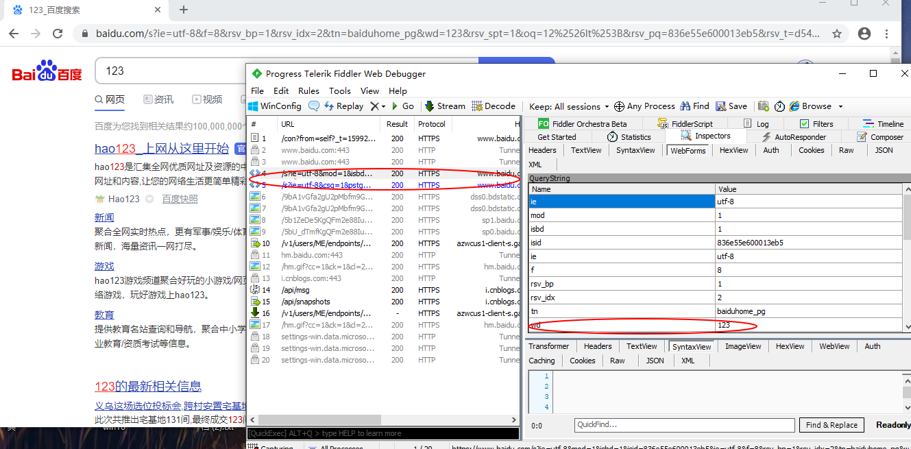Click the comment bubble icon in Fiddler toolbar
This screenshot has width=911, height=449.
tap(314, 106)
